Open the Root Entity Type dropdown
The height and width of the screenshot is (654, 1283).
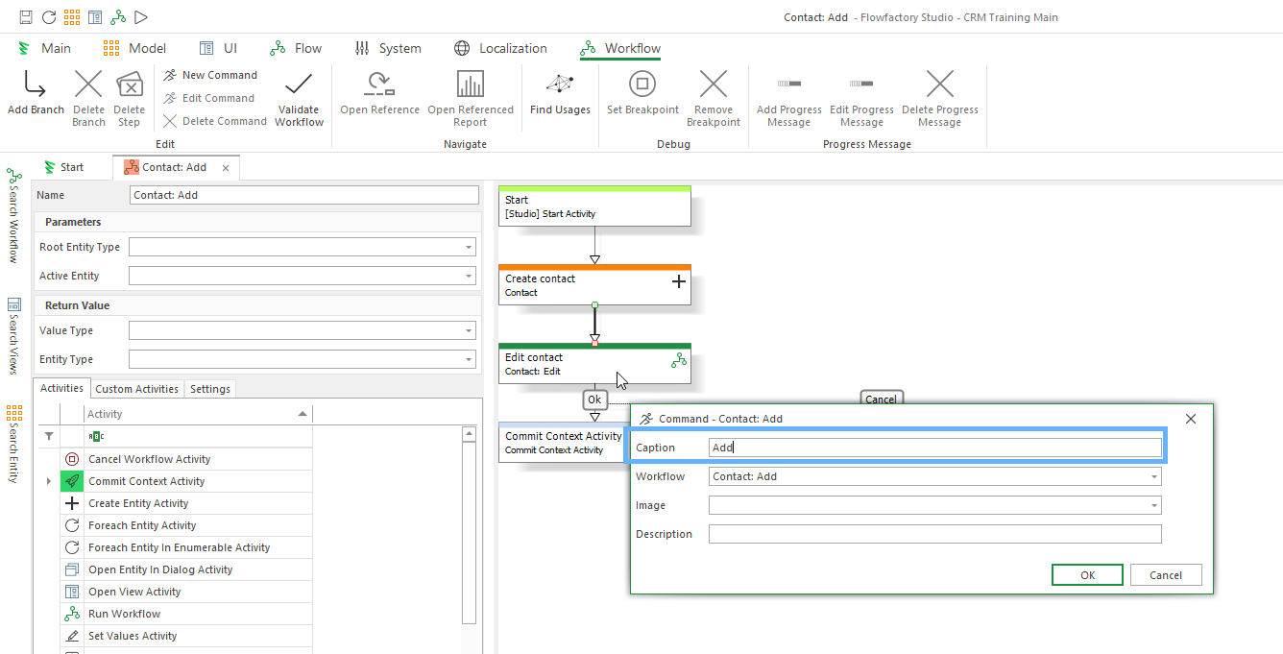[469, 247]
